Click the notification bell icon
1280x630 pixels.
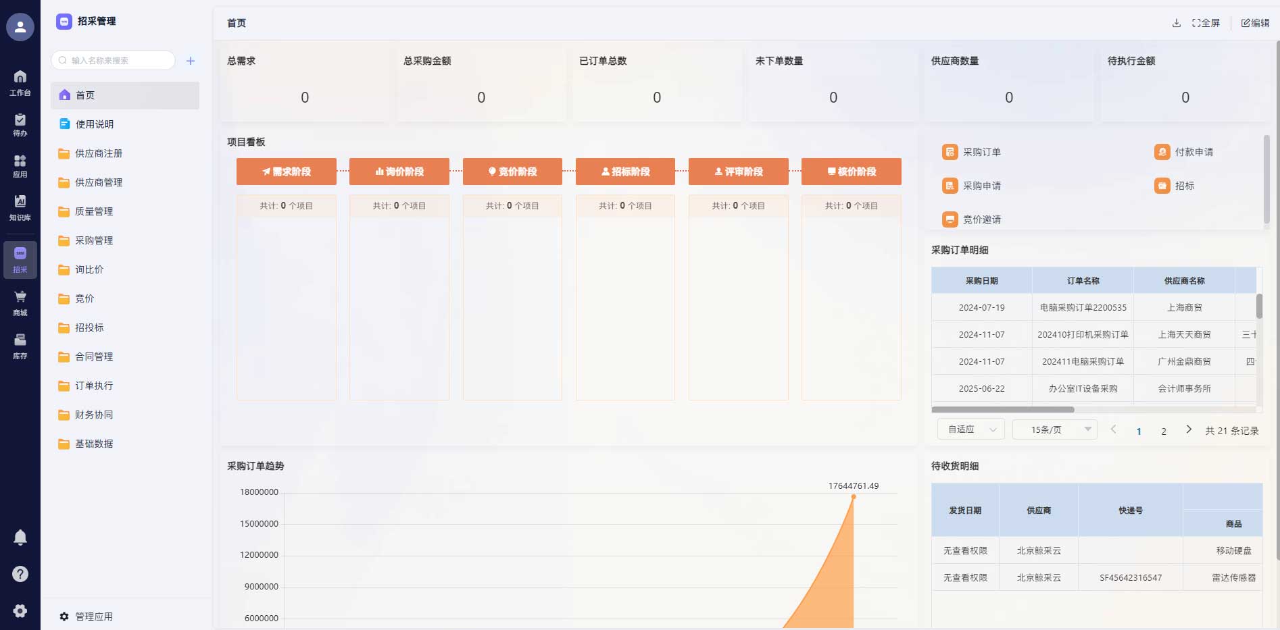(20, 537)
